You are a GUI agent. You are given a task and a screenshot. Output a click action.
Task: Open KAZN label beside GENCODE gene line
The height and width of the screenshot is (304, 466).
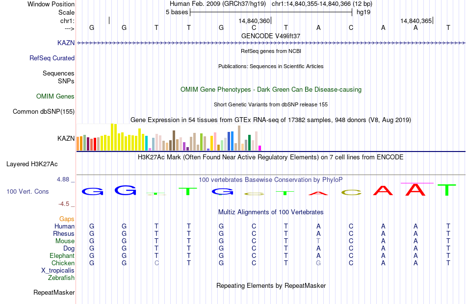pyautogui.click(x=66, y=43)
